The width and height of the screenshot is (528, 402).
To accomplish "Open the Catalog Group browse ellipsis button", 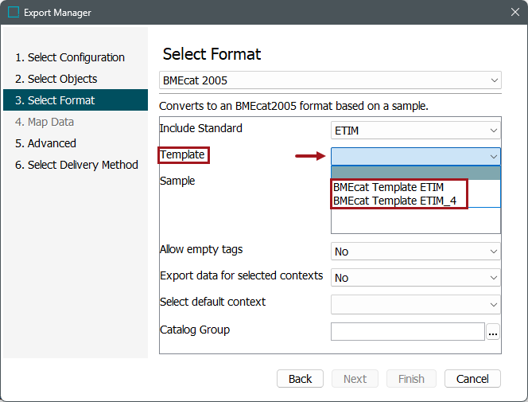I will pos(493,332).
